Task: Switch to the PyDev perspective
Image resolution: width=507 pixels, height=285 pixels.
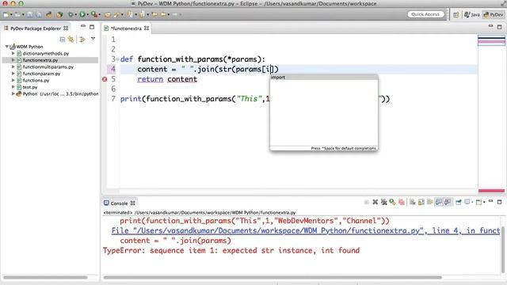Action: tap(494, 14)
